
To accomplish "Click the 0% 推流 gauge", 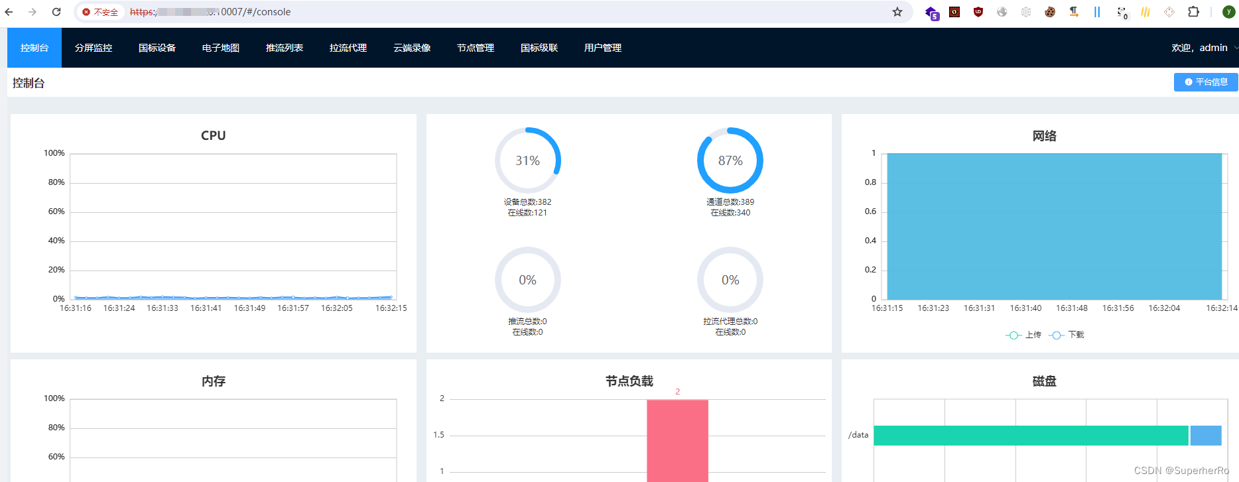I will click(x=528, y=280).
